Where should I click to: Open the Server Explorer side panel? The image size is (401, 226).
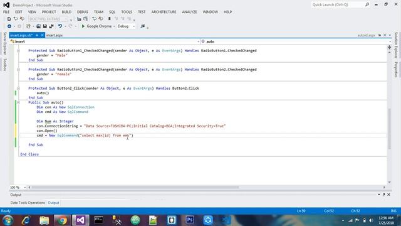(x=4, y=43)
